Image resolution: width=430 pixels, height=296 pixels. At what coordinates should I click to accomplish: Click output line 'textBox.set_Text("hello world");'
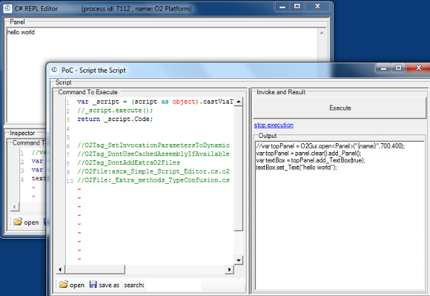pos(296,168)
